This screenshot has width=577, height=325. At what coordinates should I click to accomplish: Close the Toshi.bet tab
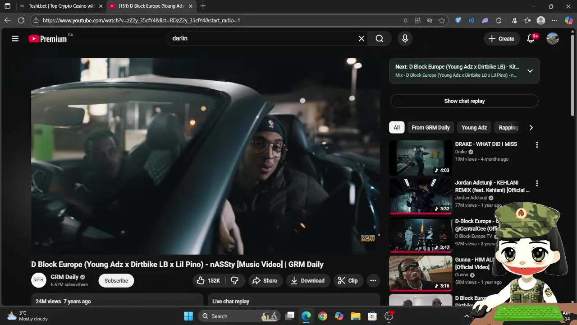point(101,6)
